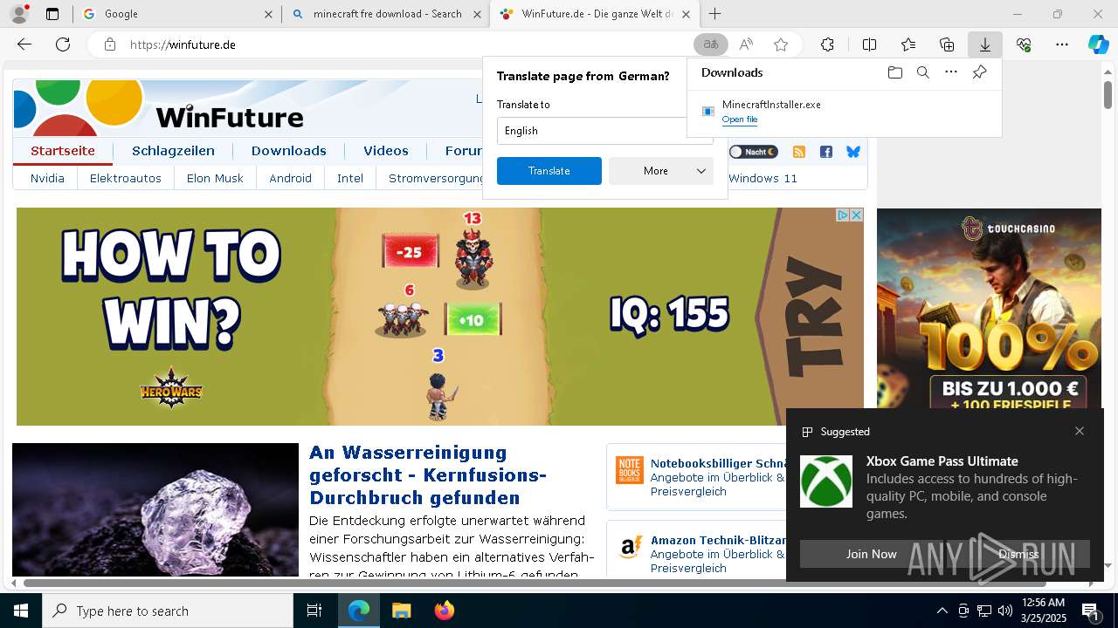Click Open file under MinecraftInstaller.exe

coord(740,119)
